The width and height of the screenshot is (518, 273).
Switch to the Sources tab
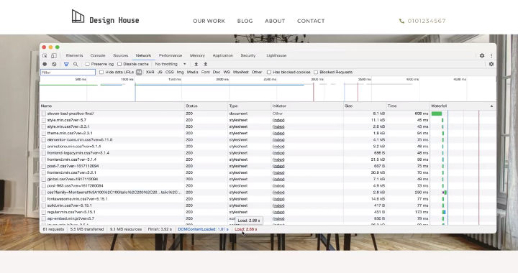click(121, 56)
